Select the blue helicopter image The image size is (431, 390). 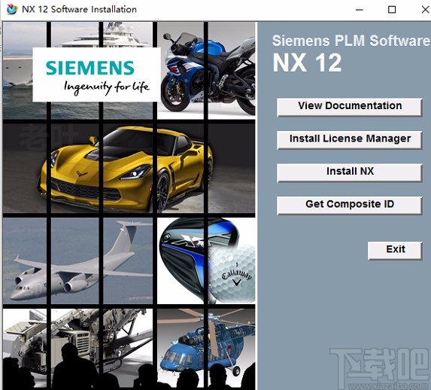click(206, 348)
